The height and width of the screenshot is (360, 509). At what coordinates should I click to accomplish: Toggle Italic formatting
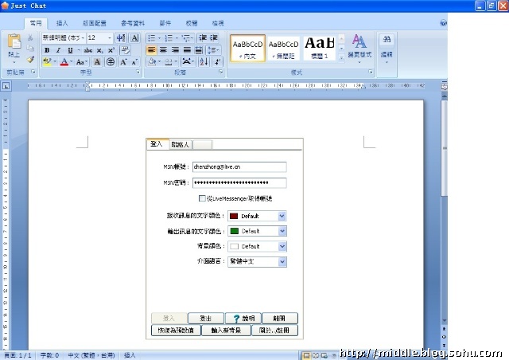tap(58, 50)
